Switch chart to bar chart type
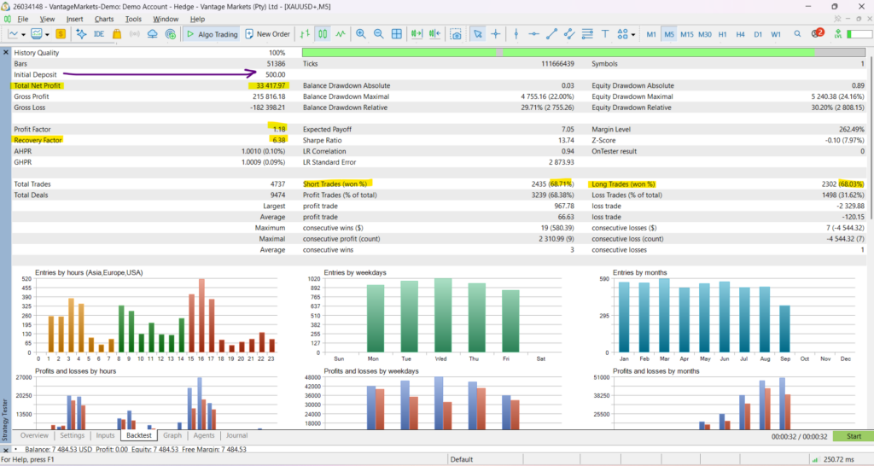Screen dimensions: 874x466 (x=305, y=34)
